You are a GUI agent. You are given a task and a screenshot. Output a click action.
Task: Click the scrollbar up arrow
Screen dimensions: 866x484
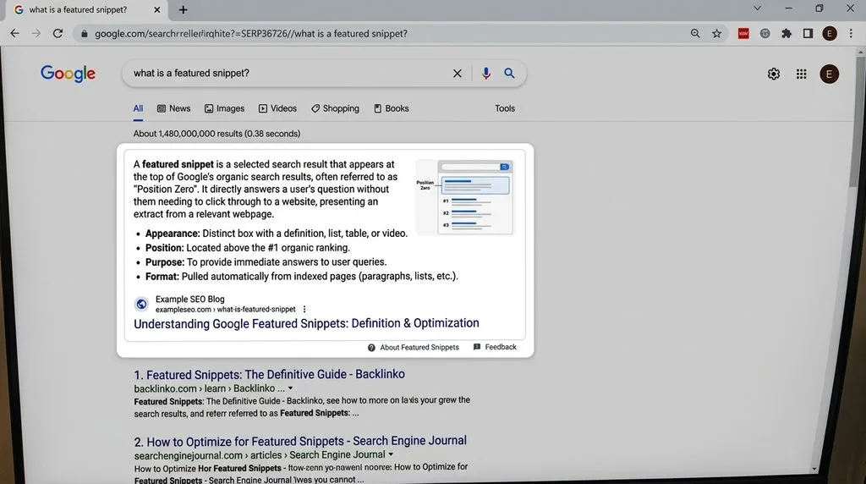(x=860, y=52)
